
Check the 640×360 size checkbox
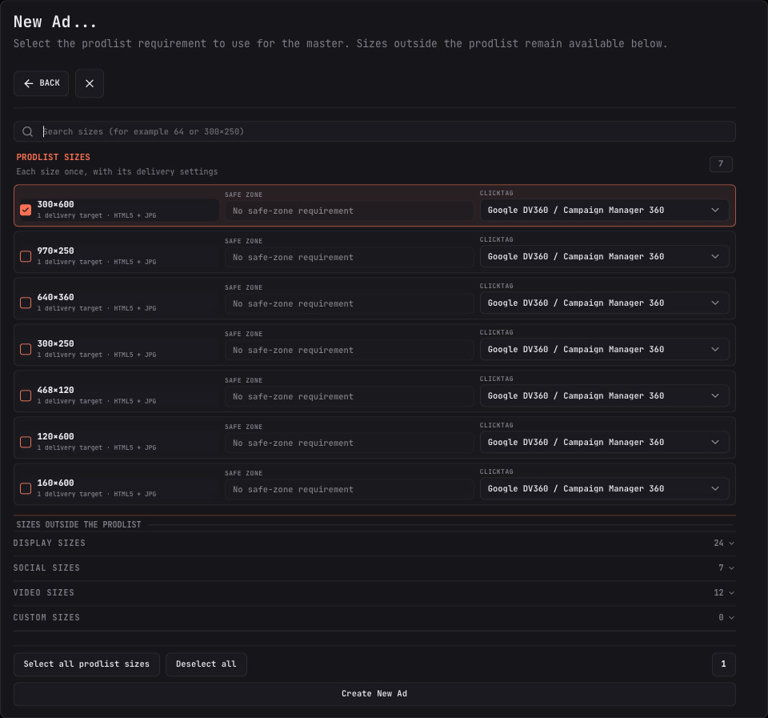[x=26, y=303]
